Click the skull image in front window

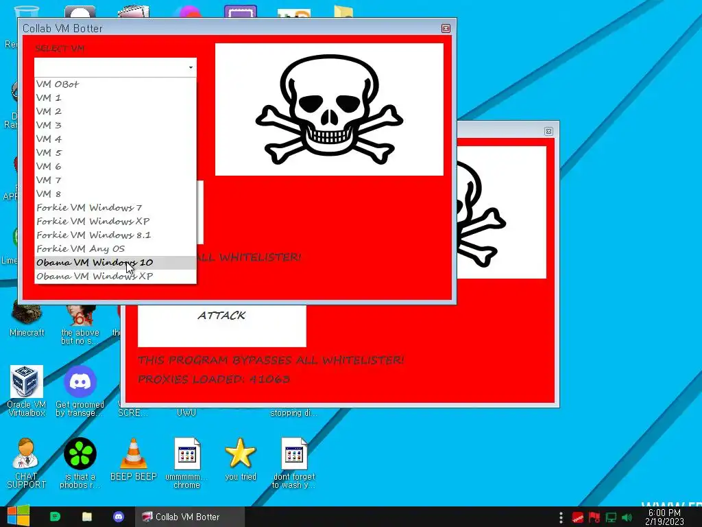point(330,109)
